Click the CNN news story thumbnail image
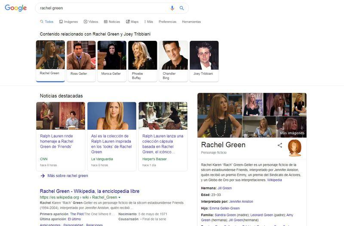 coord(61,116)
